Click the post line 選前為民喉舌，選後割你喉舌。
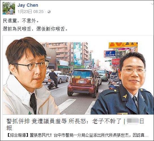Image resolution: width=154 pixels, height=141 pixels. 35,29
